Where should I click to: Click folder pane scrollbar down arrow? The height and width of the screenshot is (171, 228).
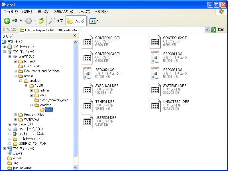[75, 167]
